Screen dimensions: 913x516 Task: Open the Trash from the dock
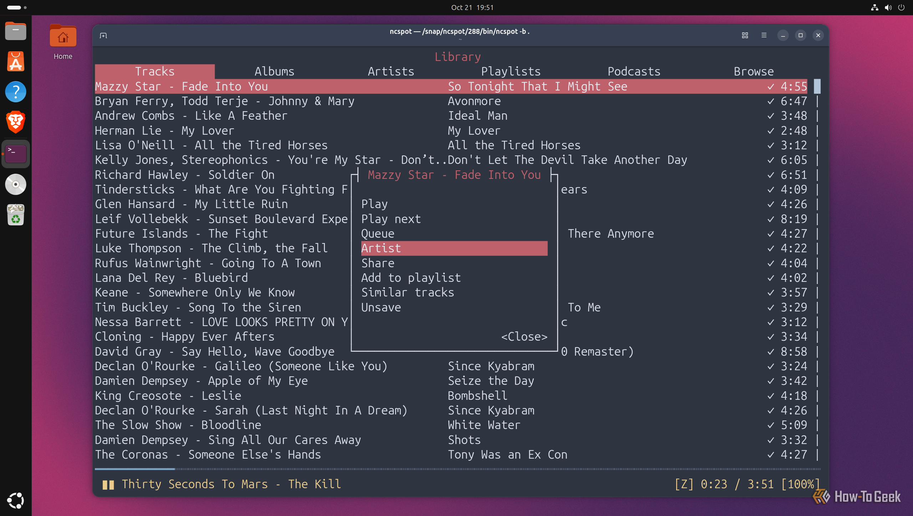click(x=16, y=215)
